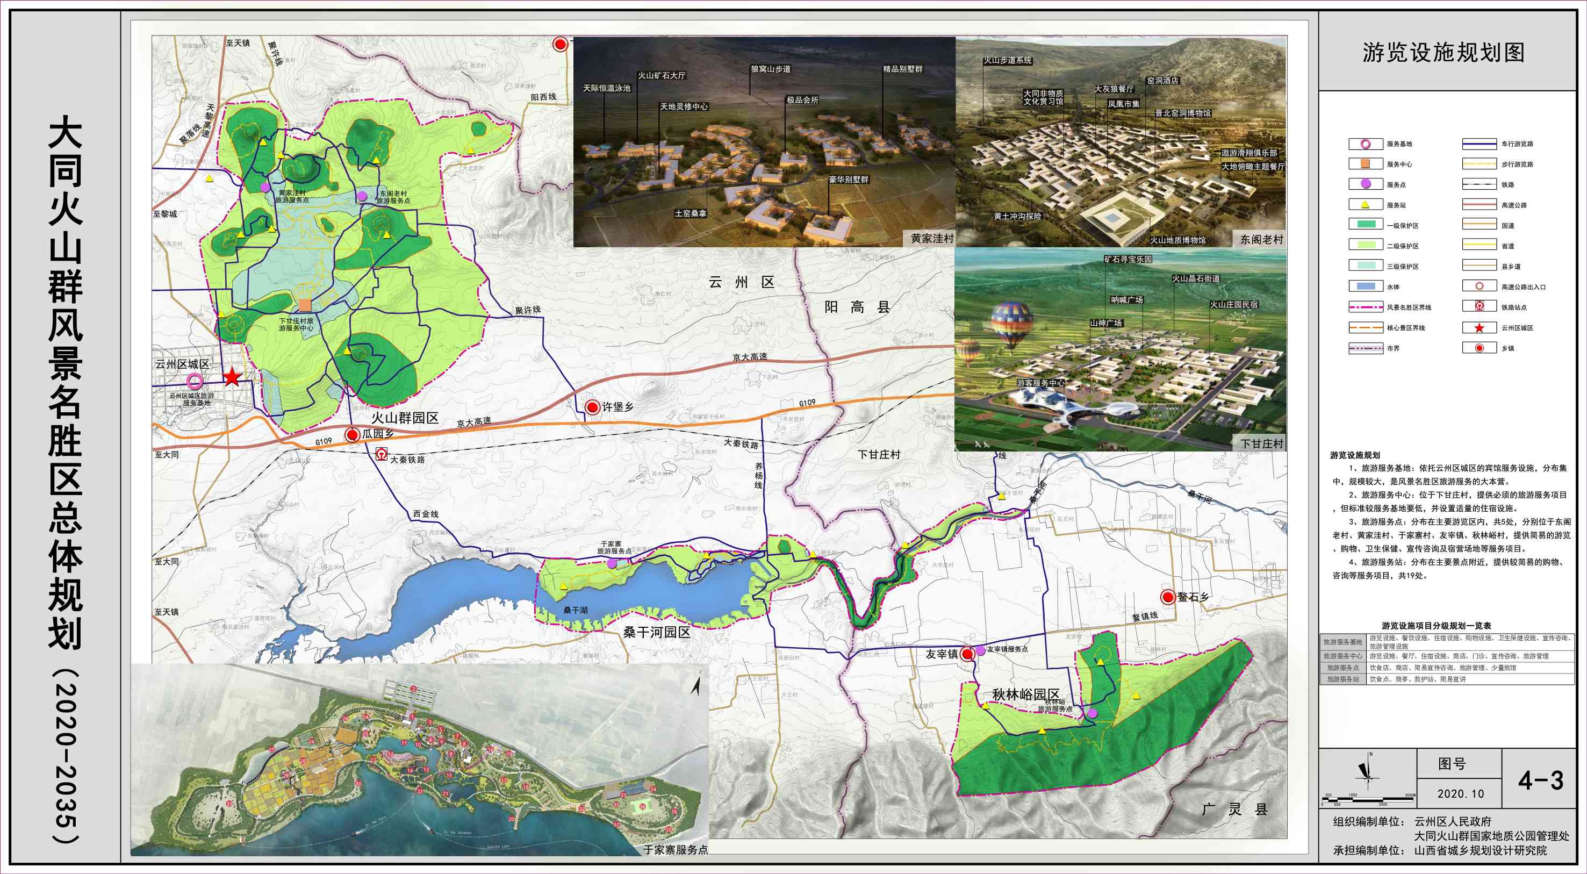The width and height of the screenshot is (1587, 874).
Task: Click the 游览设施规划图 title heading
Action: point(1443,53)
